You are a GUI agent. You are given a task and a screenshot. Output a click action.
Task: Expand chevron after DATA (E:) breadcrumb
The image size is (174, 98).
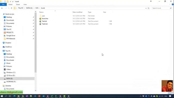[34, 8]
